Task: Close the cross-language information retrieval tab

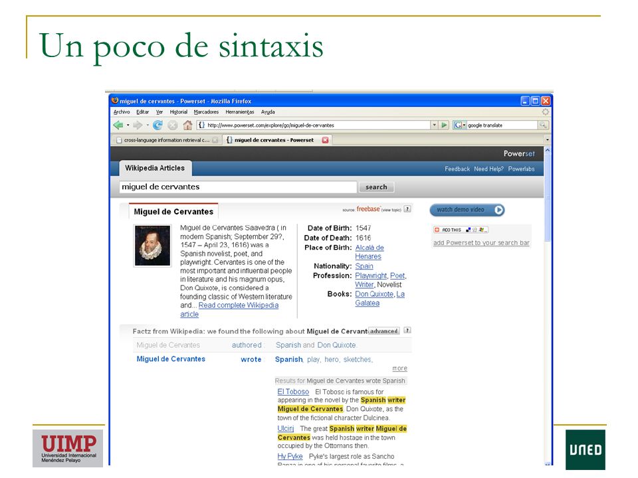Action: (x=215, y=140)
